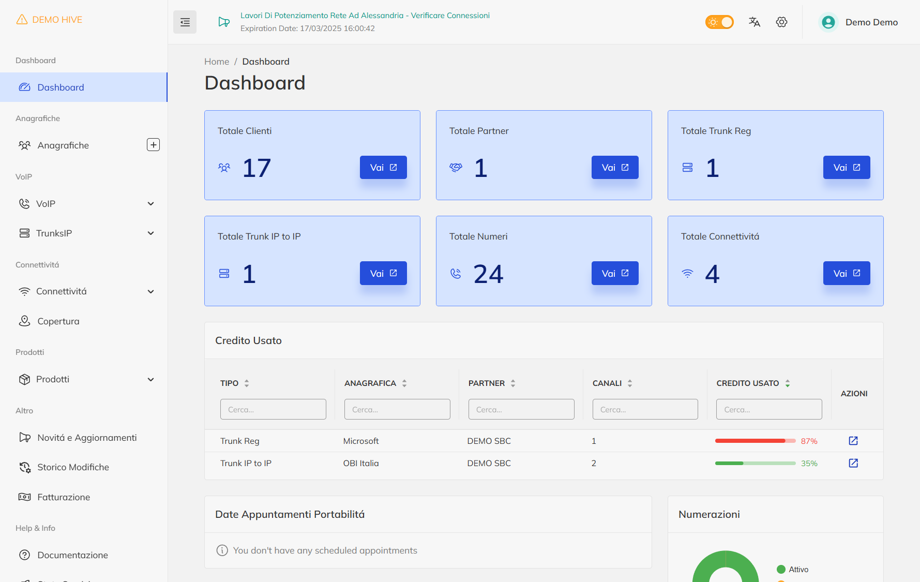Open the OBI Italia row action icon

pos(853,463)
